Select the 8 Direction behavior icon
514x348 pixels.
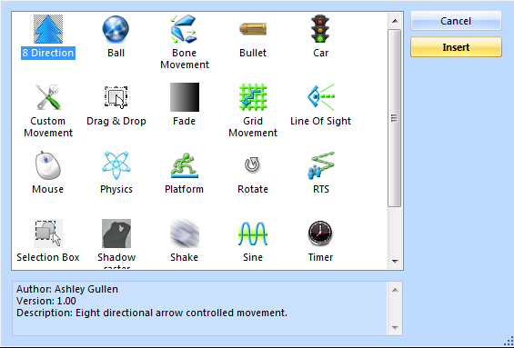coord(48,29)
